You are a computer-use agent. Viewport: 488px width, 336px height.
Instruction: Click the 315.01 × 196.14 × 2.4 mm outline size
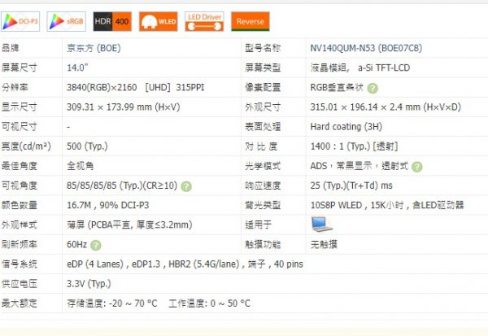386,107
